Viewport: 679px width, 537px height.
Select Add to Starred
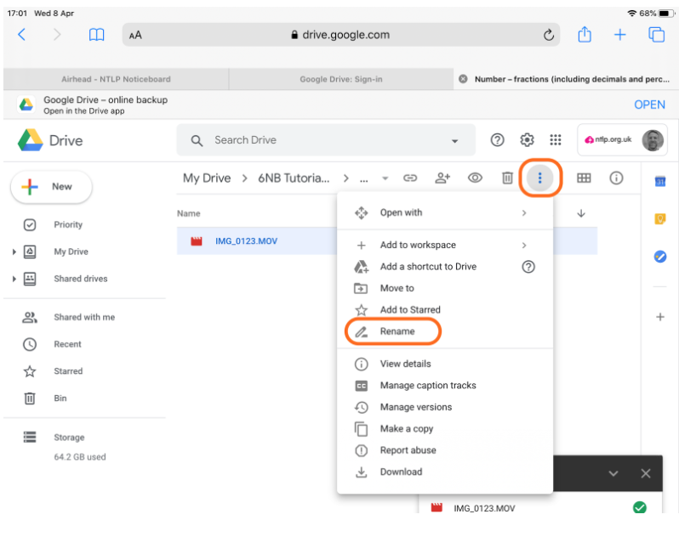click(x=445, y=310)
